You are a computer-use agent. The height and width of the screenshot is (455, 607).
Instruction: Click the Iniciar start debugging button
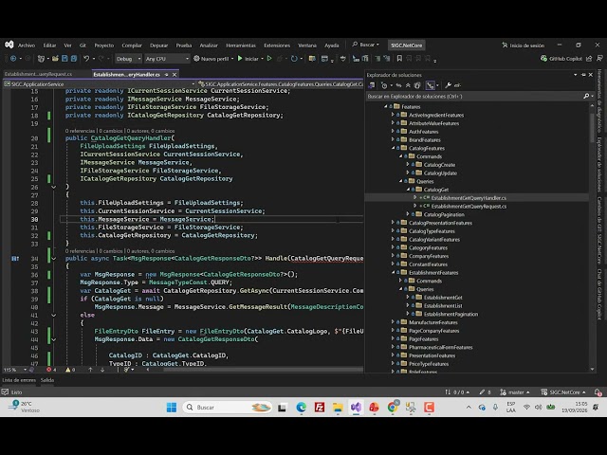248,59
